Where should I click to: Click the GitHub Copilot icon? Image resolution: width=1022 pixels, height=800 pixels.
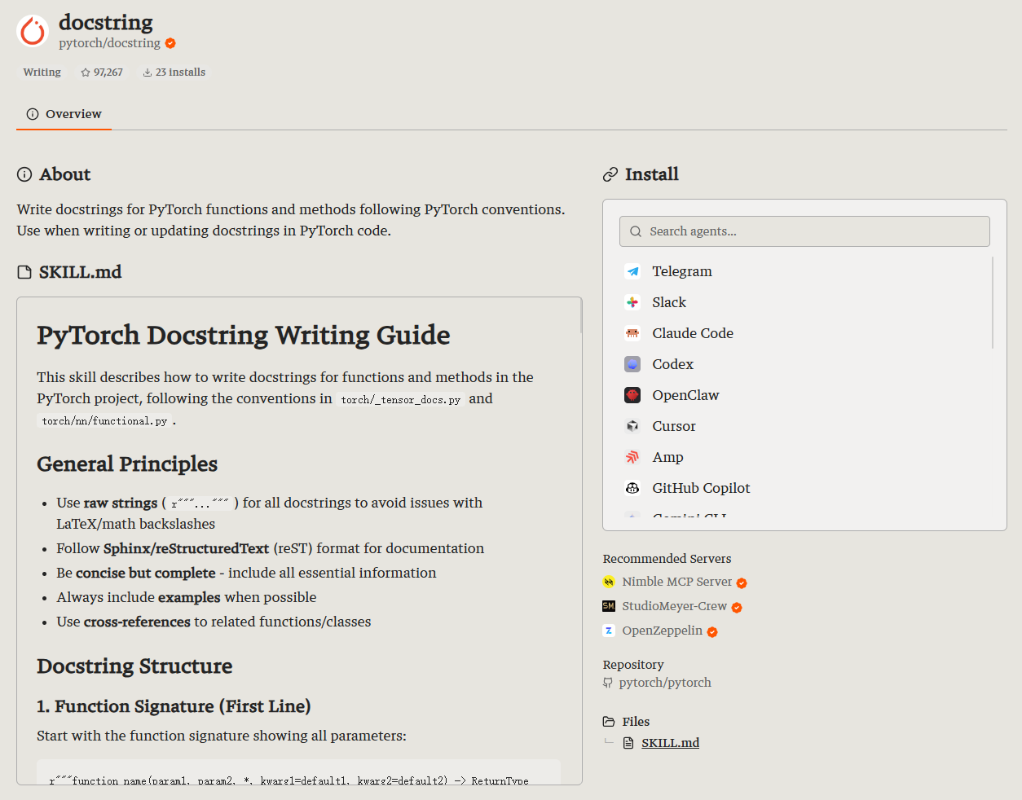632,488
